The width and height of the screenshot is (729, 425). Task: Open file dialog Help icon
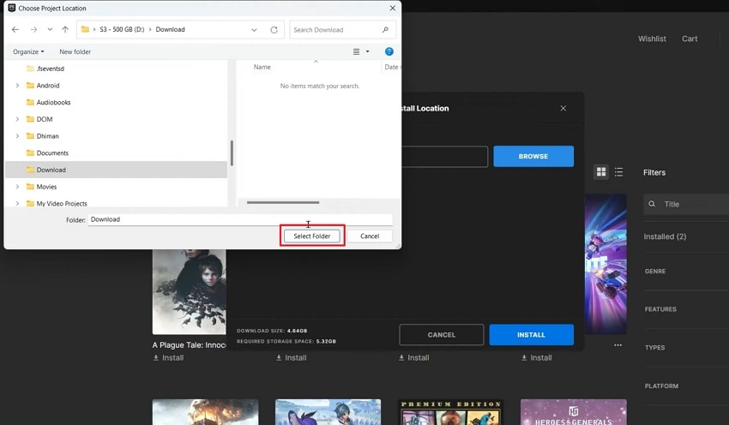389,51
